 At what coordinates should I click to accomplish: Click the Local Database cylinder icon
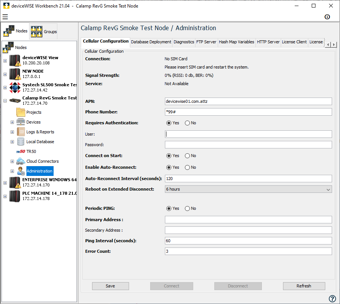(x=21, y=142)
